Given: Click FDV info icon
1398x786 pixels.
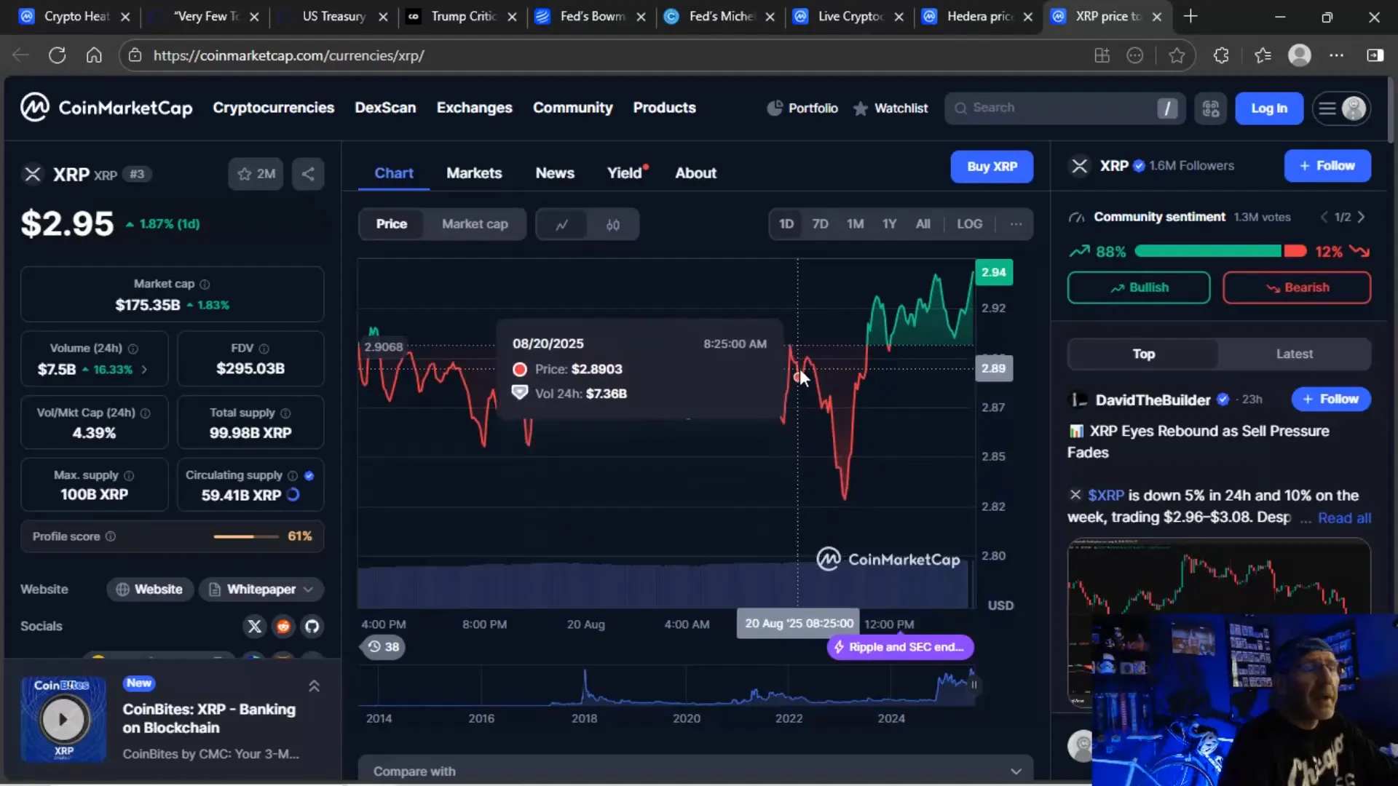Looking at the screenshot, I should point(264,349).
